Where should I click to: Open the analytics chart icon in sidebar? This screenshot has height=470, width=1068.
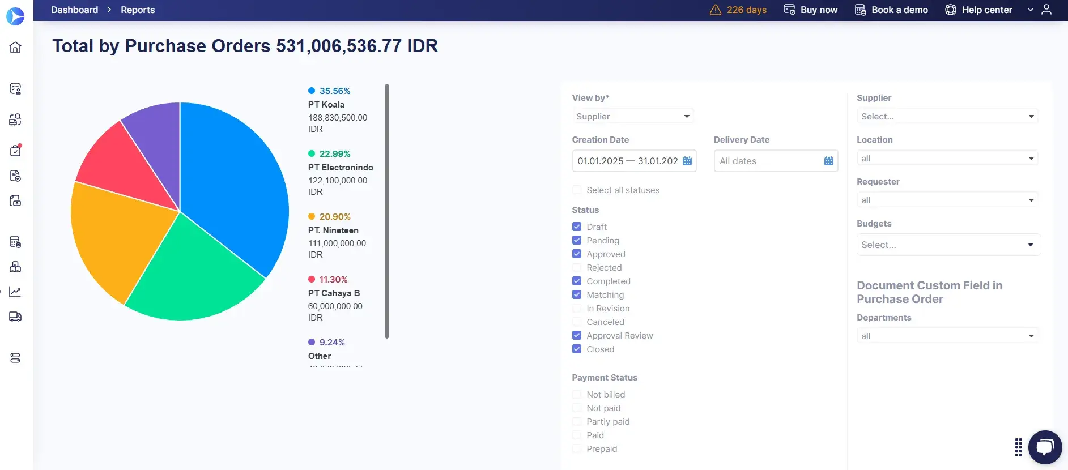click(x=15, y=292)
